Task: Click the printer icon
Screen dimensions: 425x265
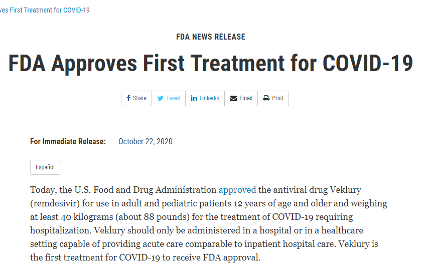Action: 266,98
